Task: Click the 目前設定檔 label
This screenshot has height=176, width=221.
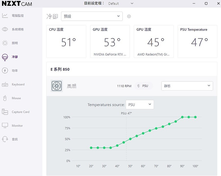Action: tap(94, 3)
